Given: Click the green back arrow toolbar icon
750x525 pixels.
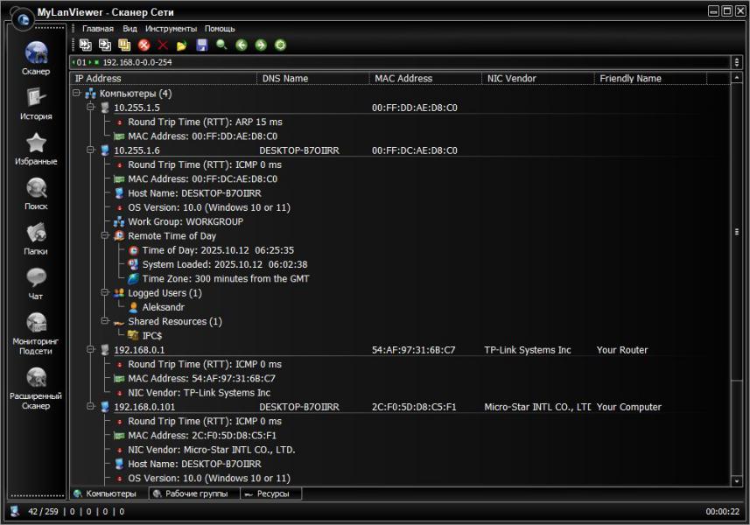Looking at the screenshot, I should pos(241,45).
